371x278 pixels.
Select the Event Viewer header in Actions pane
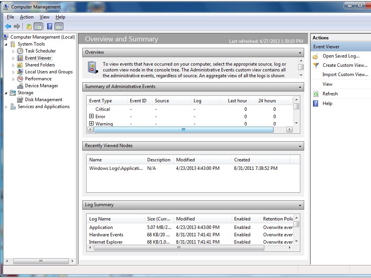point(341,47)
